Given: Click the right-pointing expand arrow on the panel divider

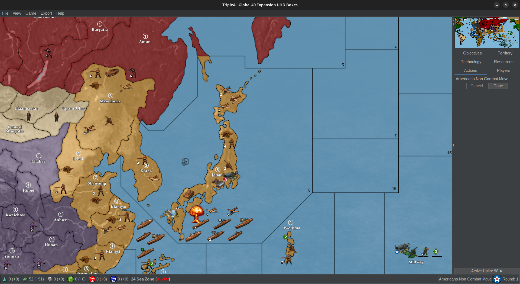Looking at the screenshot, I should (x=453, y=24).
